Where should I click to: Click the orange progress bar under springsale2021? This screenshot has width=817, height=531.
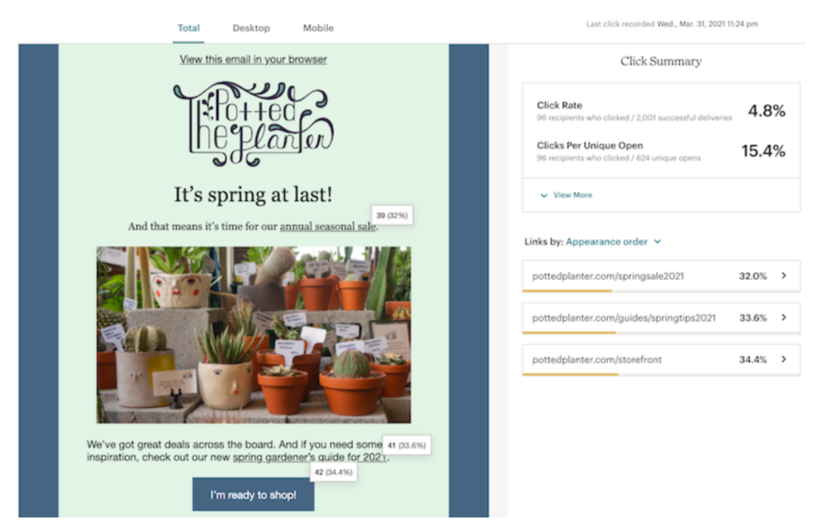pos(567,291)
